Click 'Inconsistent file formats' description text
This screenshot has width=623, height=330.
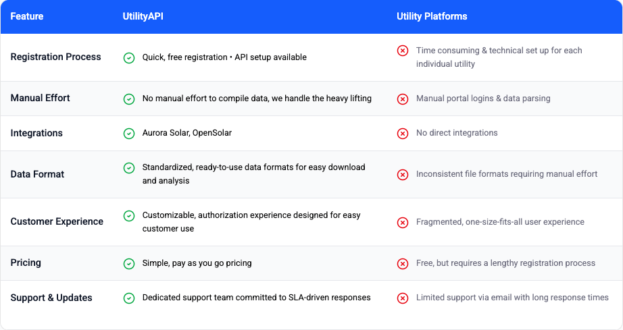(506, 174)
